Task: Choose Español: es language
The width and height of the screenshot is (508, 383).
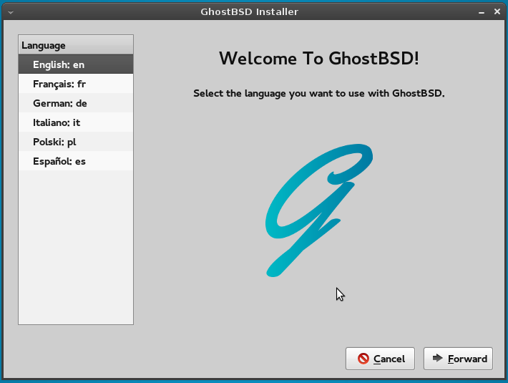Action: [76, 161]
